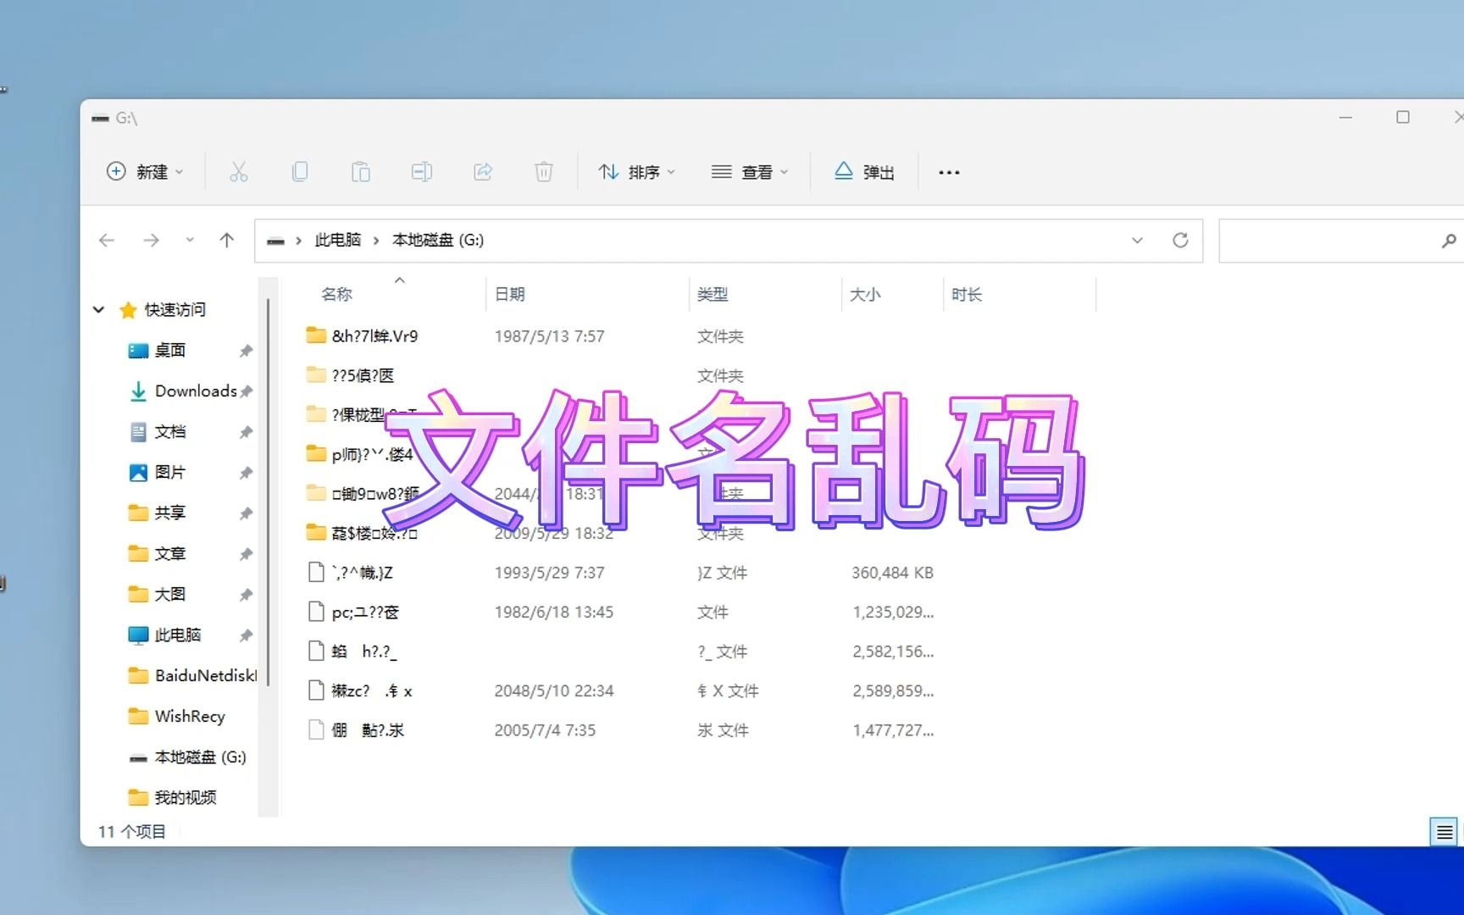Toggle the details view icon at bottom right
1464x915 pixels.
tap(1444, 831)
